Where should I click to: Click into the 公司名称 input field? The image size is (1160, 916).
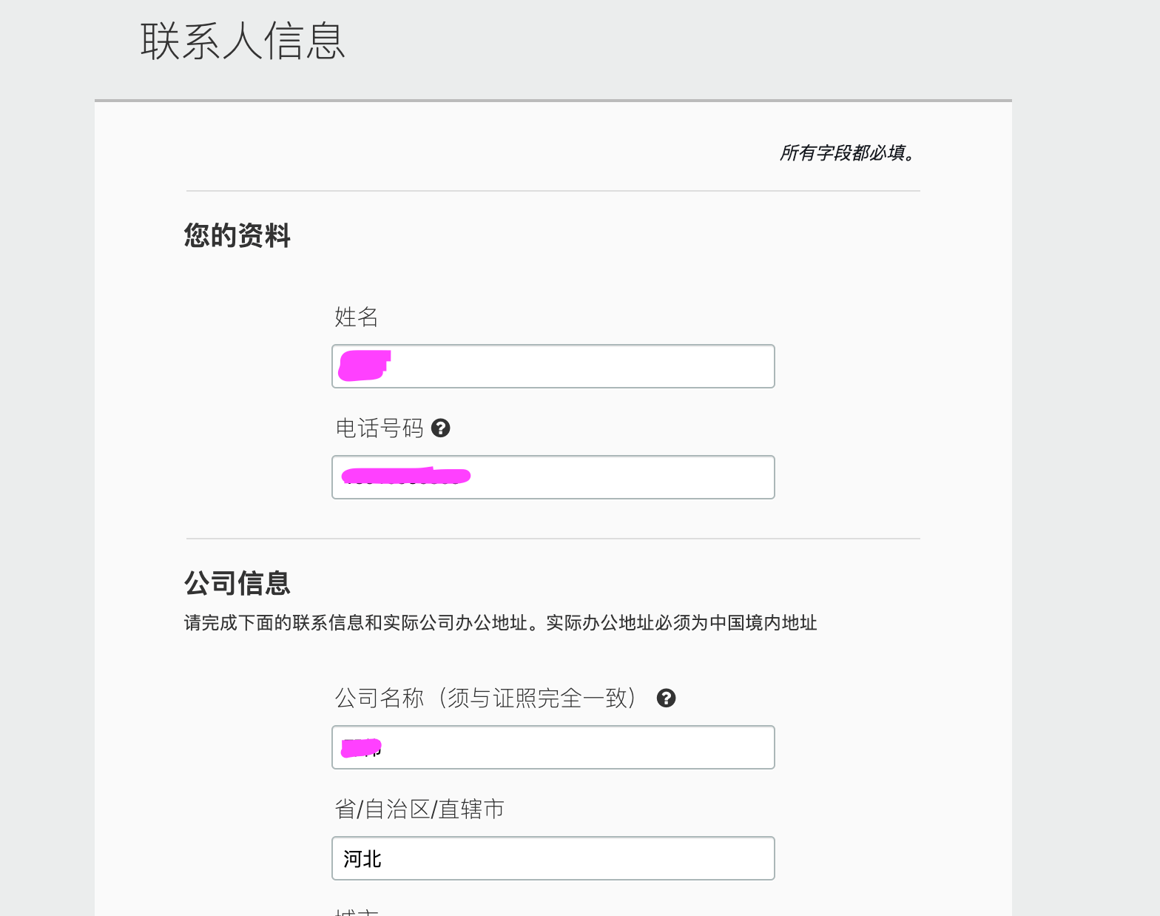(x=553, y=747)
